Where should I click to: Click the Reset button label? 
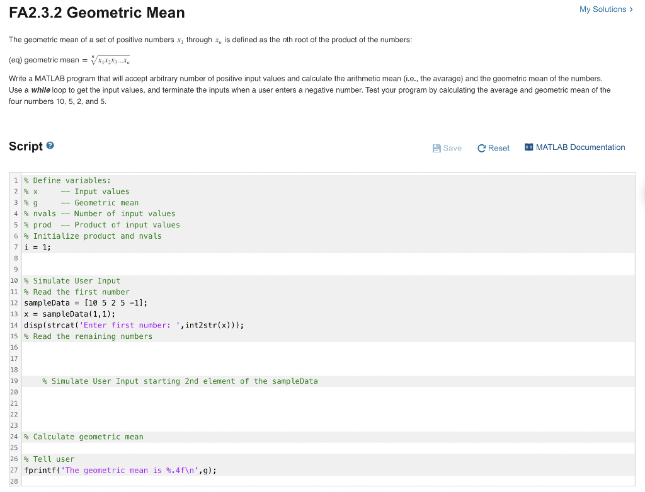click(498, 147)
